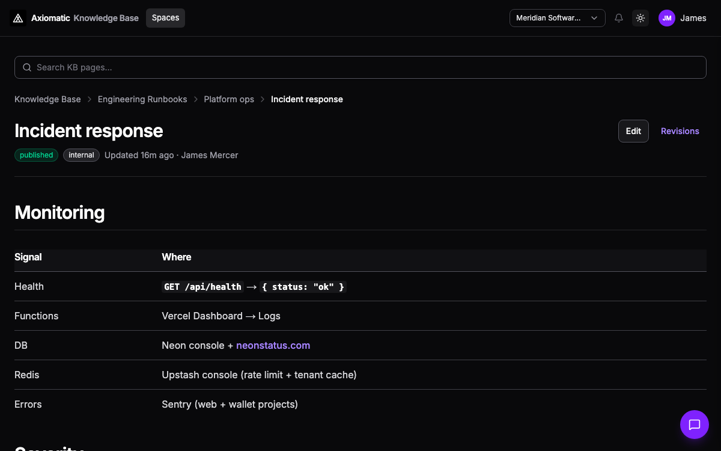Click the { status: "ok" } code snippet
The width and height of the screenshot is (721, 451).
click(x=303, y=287)
